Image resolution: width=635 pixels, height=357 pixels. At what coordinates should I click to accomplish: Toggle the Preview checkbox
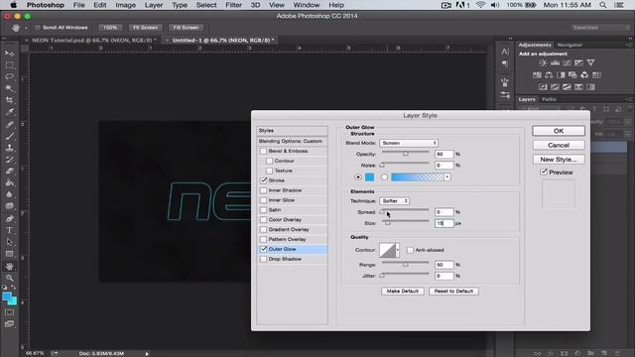tap(544, 172)
